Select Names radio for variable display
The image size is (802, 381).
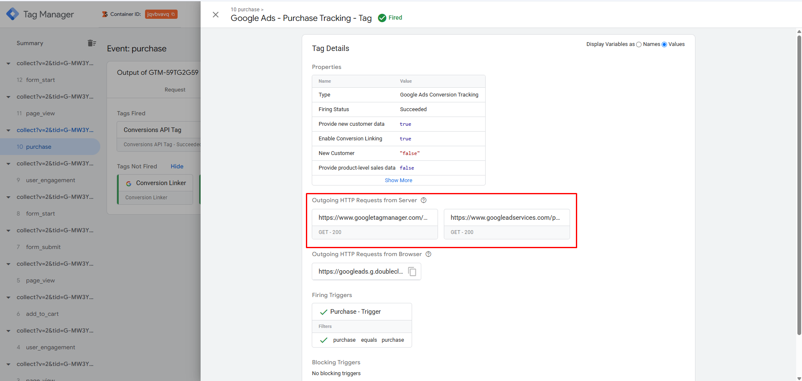click(639, 45)
